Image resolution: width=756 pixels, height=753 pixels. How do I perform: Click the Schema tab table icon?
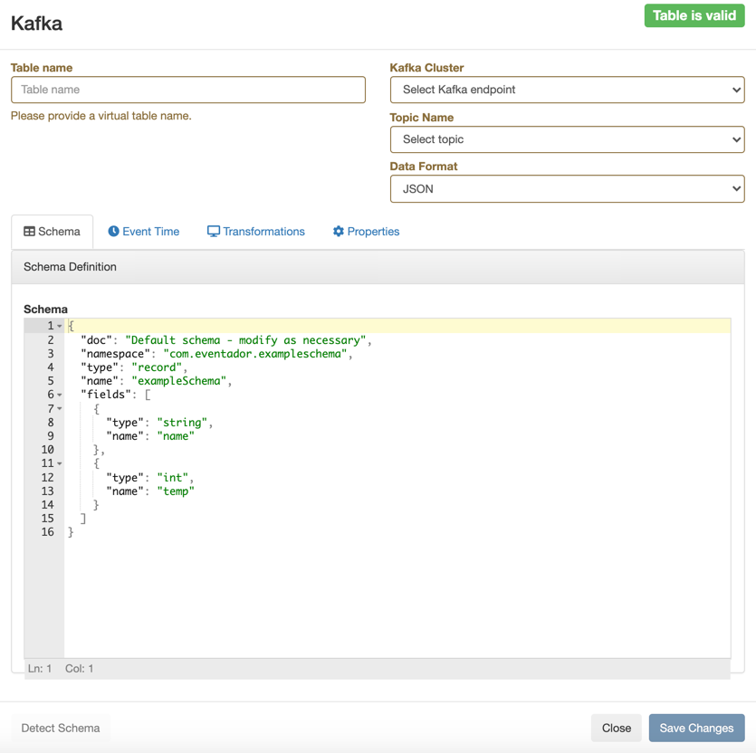pyautogui.click(x=29, y=232)
